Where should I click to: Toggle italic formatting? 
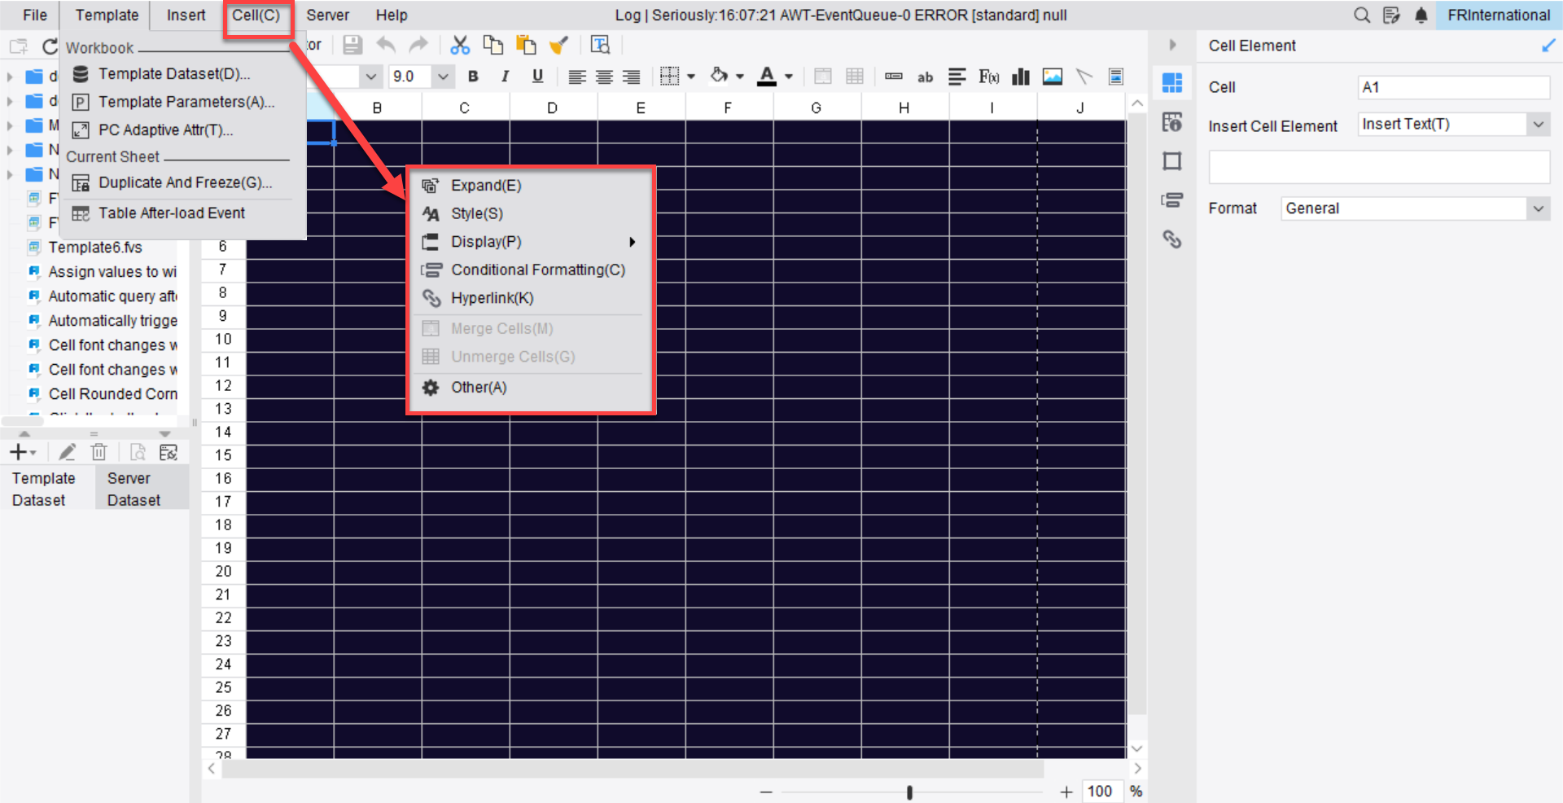[506, 77]
